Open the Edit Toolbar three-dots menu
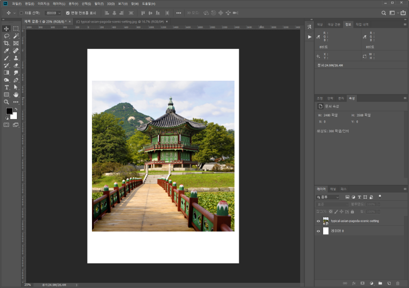 [16, 102]
